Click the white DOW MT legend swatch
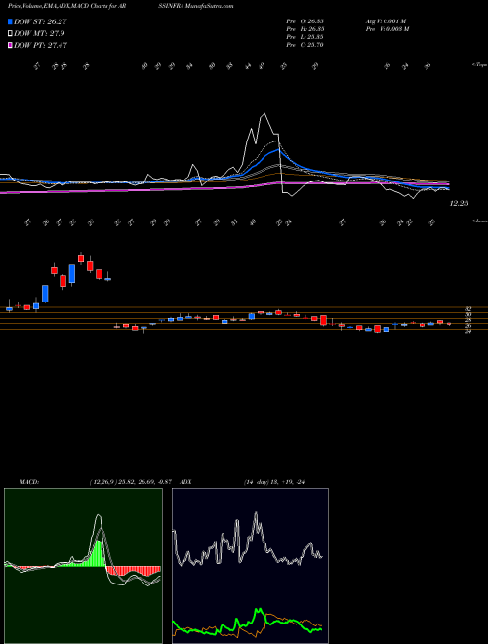 point(10,33)
